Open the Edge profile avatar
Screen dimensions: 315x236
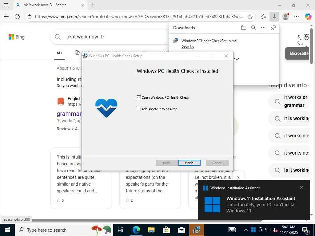click(285, 17)
